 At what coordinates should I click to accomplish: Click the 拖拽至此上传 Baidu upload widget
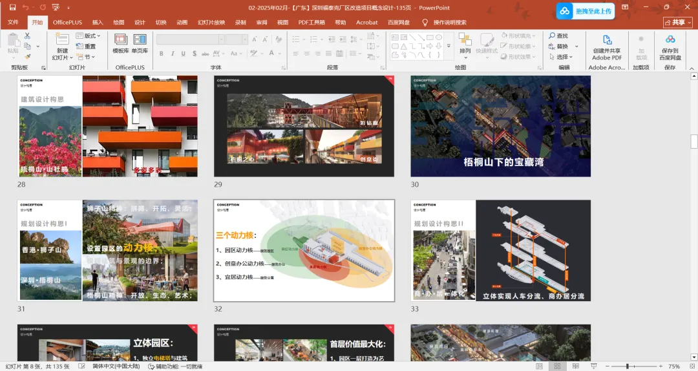586,11
